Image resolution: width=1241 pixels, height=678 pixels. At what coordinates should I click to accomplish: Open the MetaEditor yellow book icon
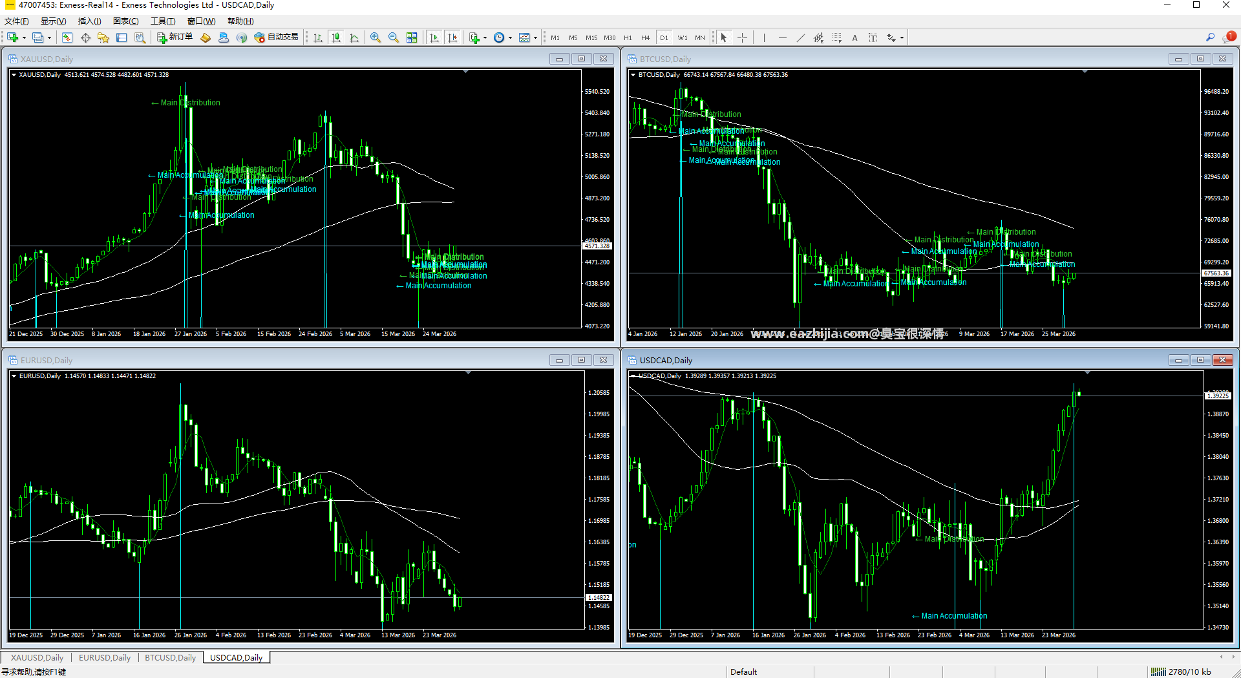(x=206, y=37)
